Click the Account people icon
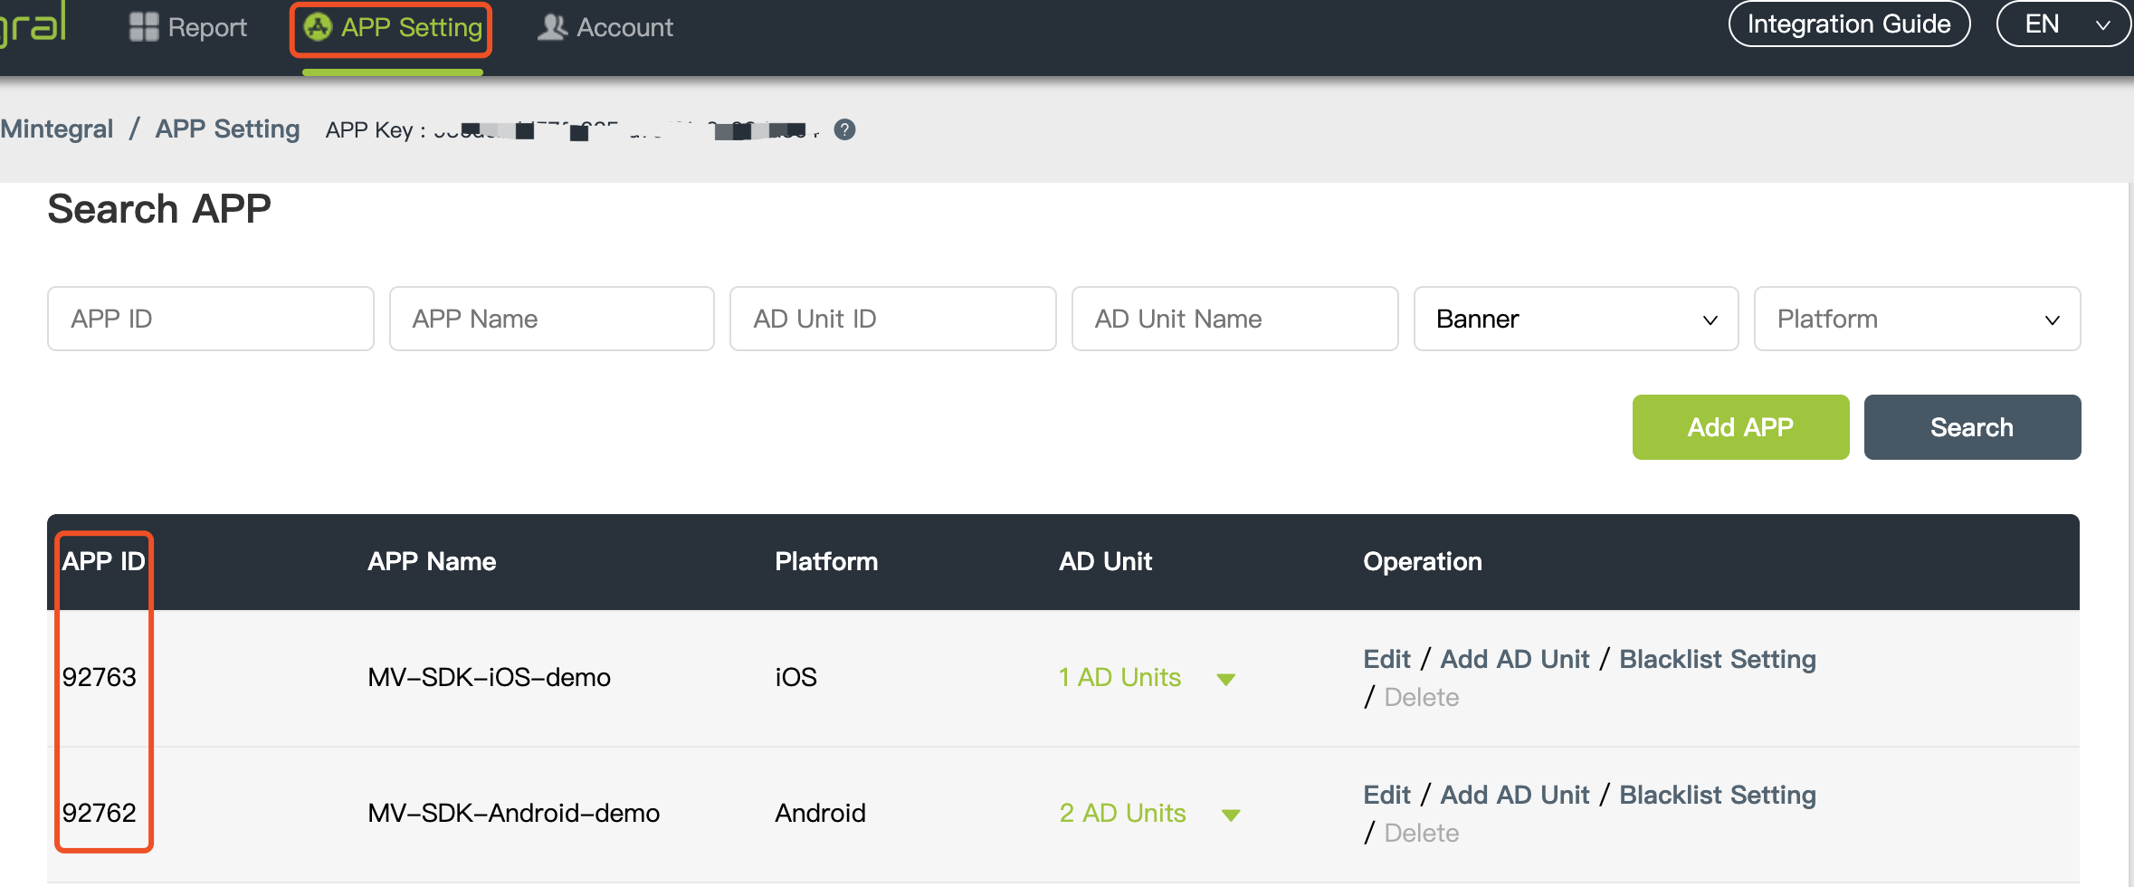This screenshot has height=887, width=2134. [552, 27]
